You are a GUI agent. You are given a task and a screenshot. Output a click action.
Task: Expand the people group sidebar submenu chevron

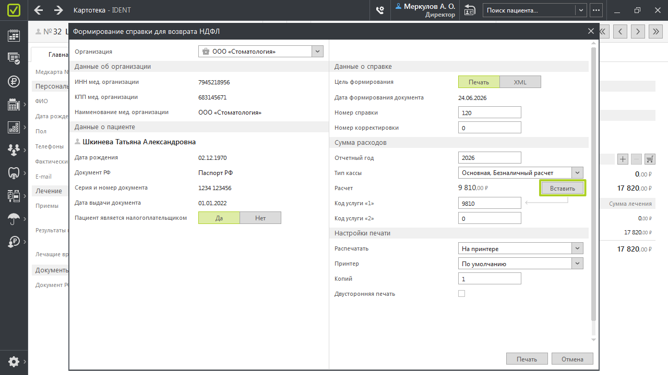25,150
